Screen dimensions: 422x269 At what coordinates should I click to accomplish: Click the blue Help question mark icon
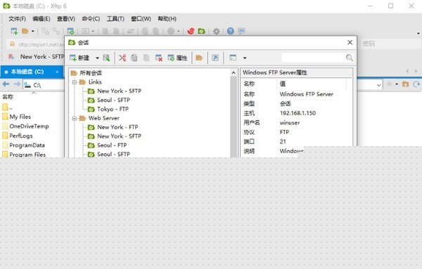click(231, 31)
